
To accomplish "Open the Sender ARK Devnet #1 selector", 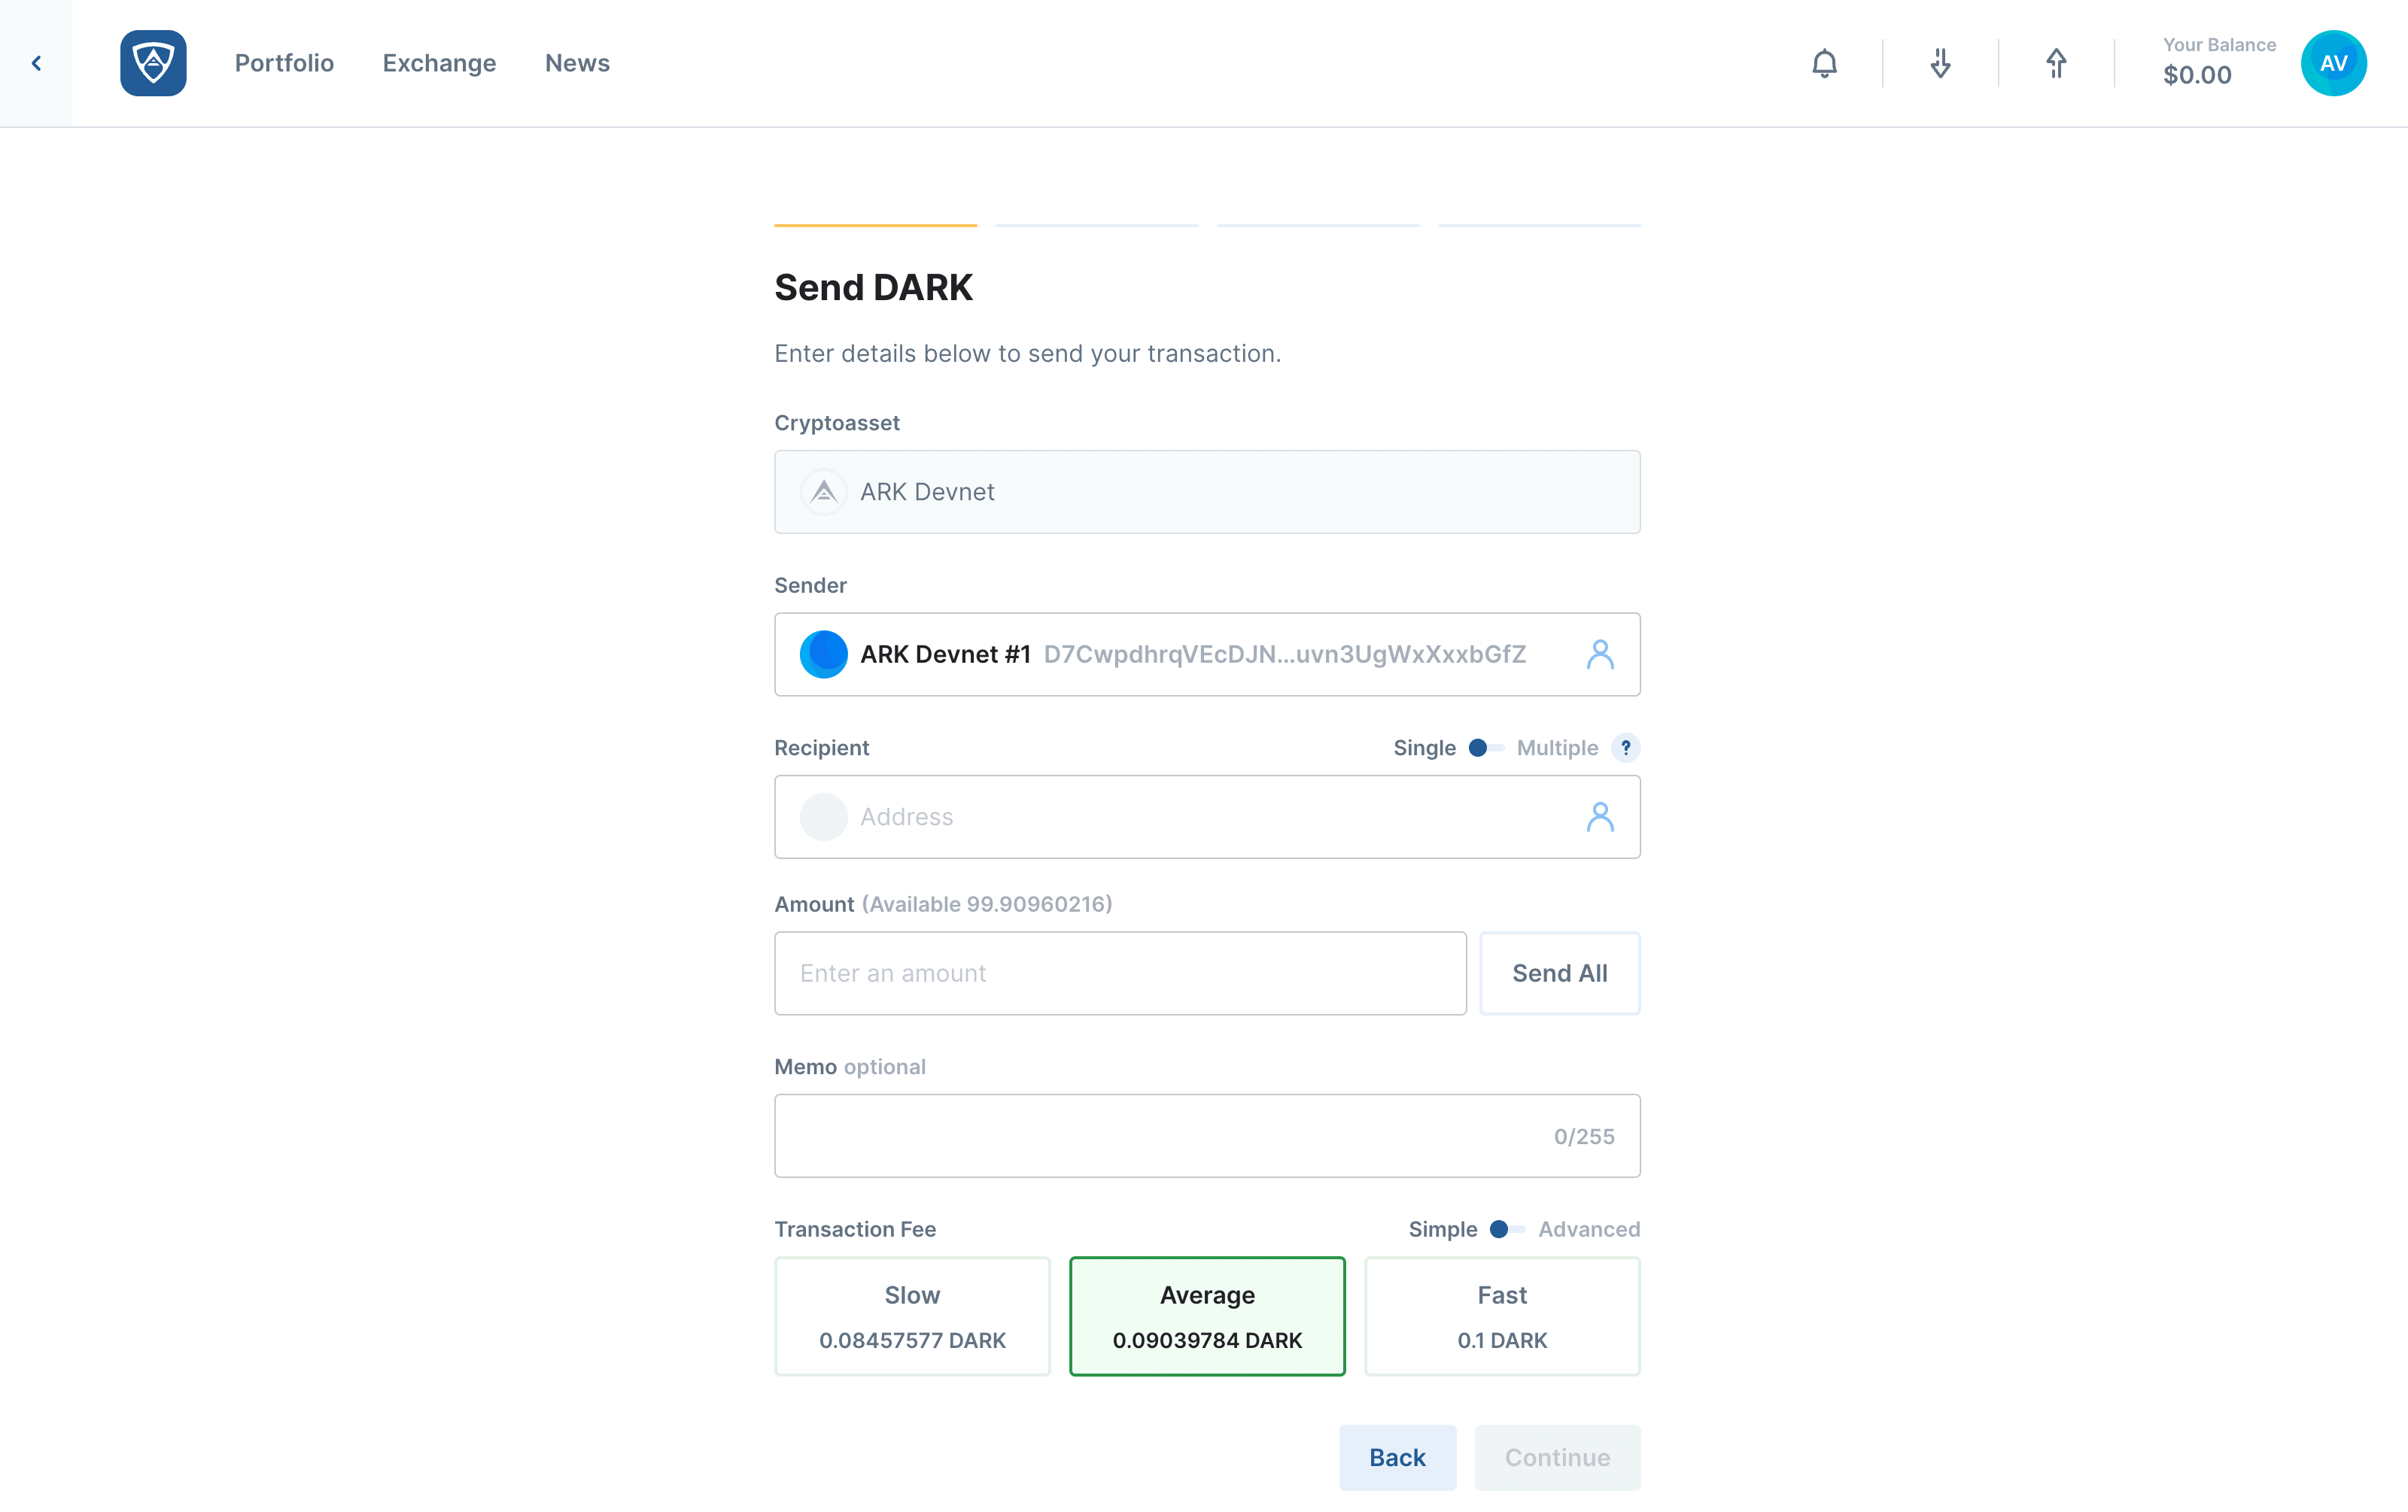I will click(1207, 654).
